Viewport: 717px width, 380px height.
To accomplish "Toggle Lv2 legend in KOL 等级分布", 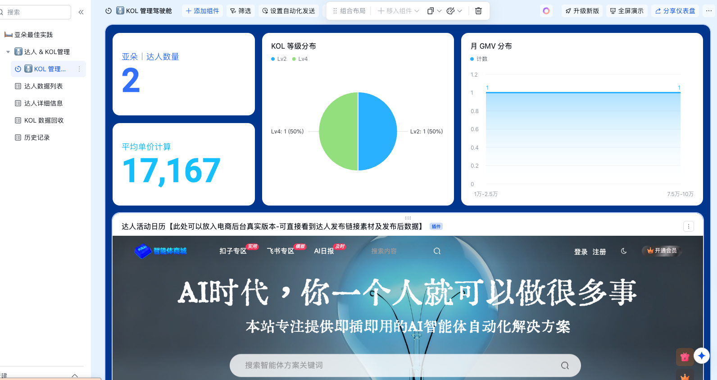I will pyautogui.click(x=279, y=59).
